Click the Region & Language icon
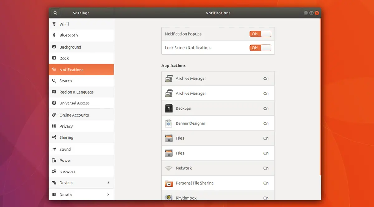 (x=54, y=92)
